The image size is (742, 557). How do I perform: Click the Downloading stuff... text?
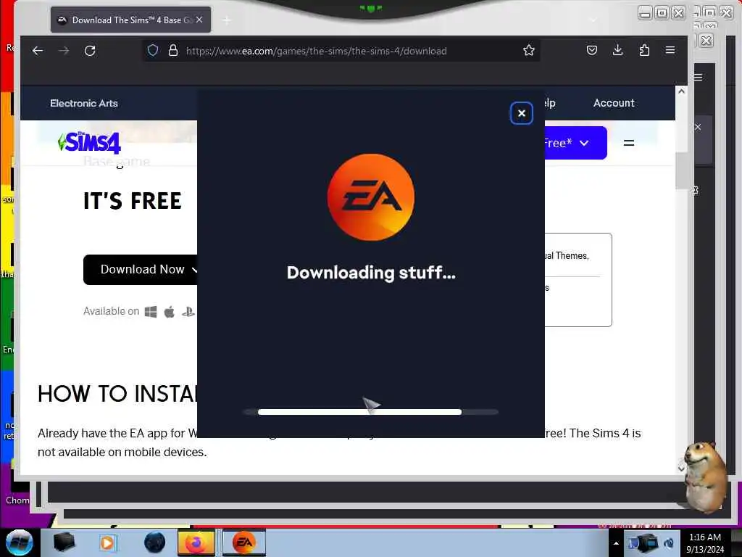tap(371, 273)
